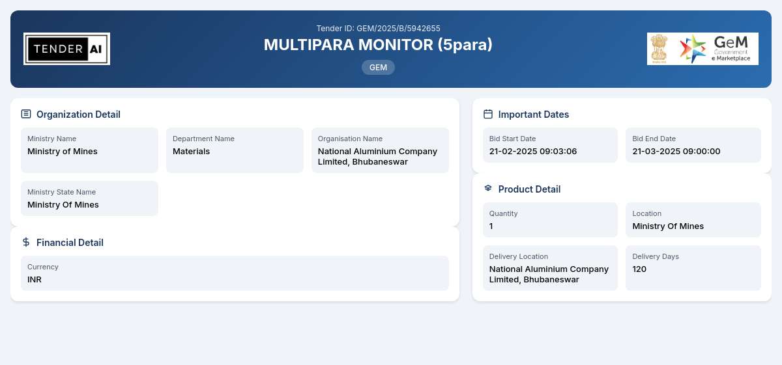Click the Tender AI logo

click(x=66, y=49)
